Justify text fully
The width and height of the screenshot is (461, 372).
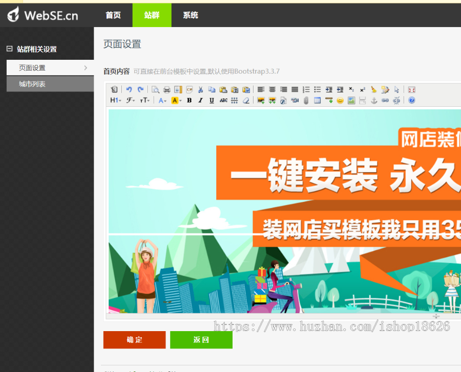pos(295,89)
